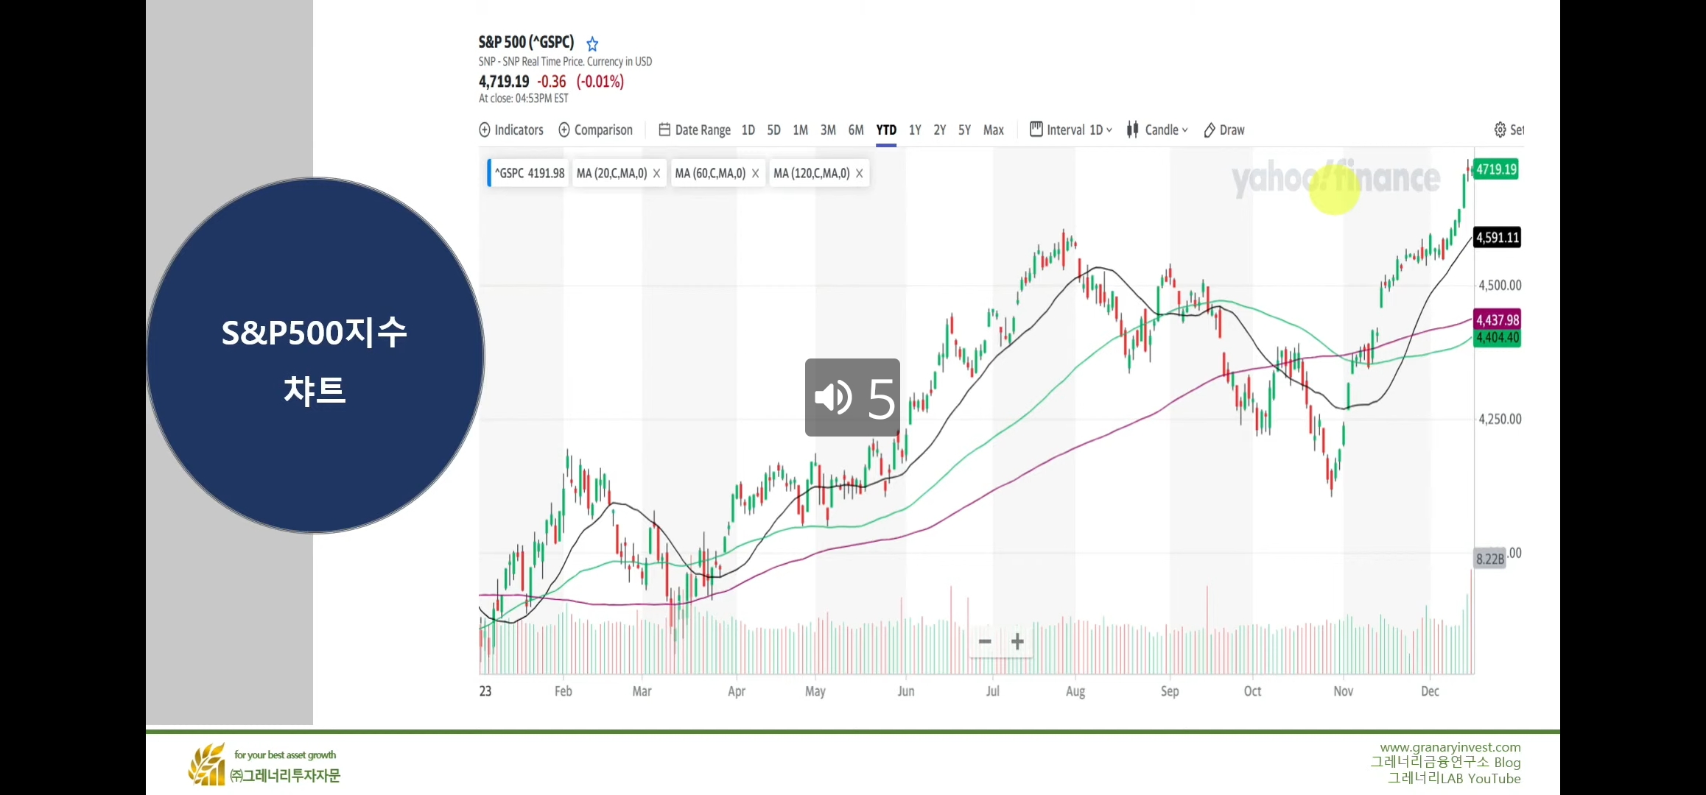
Task: Select the 1M range
Action: (x=801, y=130)
